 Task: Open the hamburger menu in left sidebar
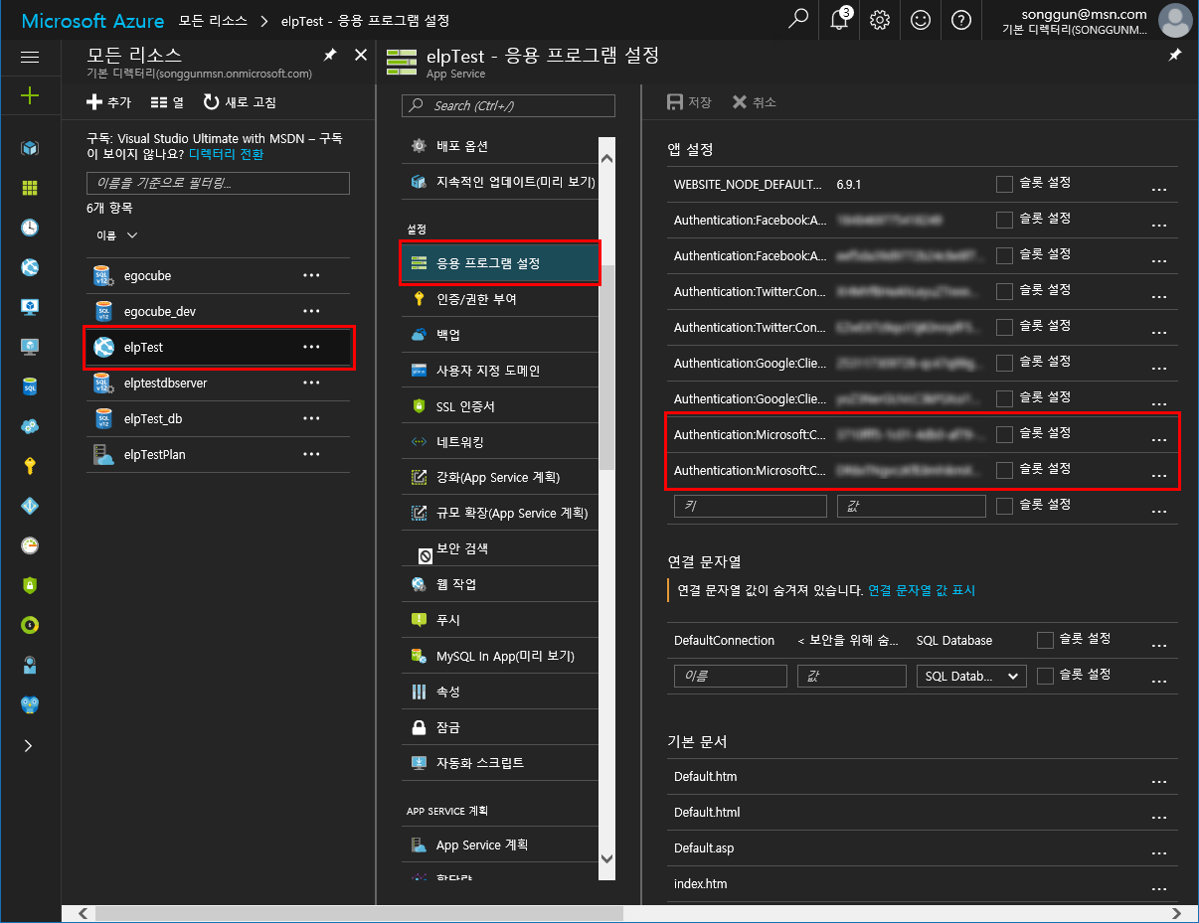[x=30, y=57]
